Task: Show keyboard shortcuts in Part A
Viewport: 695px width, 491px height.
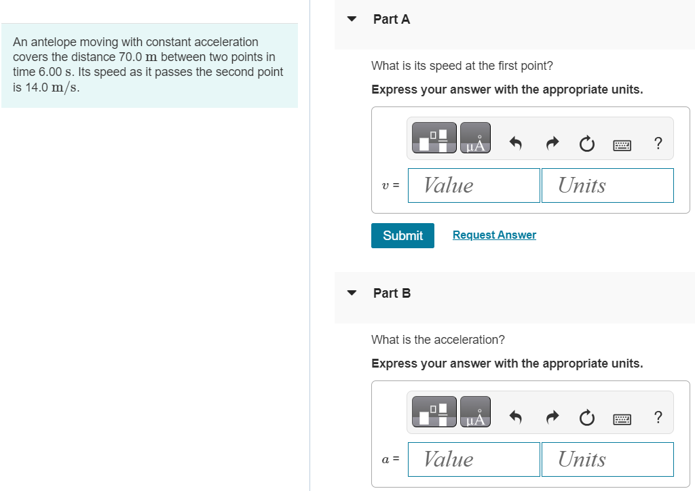Action: pyautogui.click(x=622, y=144)
